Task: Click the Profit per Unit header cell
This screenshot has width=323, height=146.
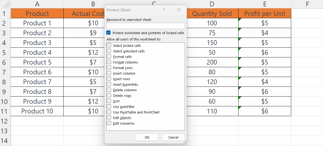Action: click(265, 13)
